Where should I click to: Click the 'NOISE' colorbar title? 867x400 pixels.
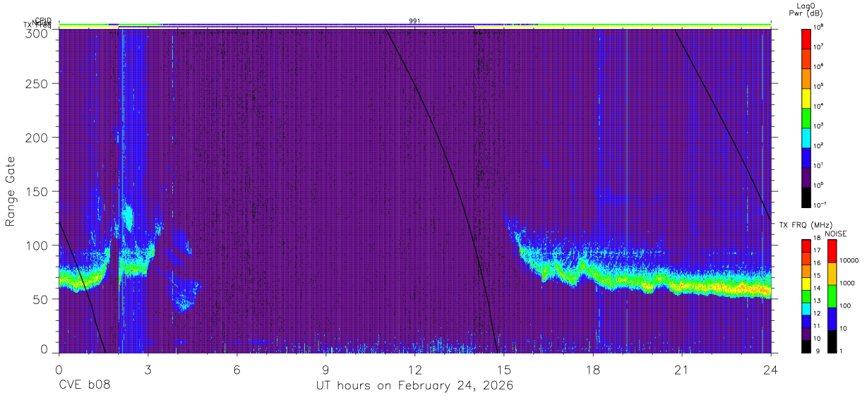tap(835, 234)
